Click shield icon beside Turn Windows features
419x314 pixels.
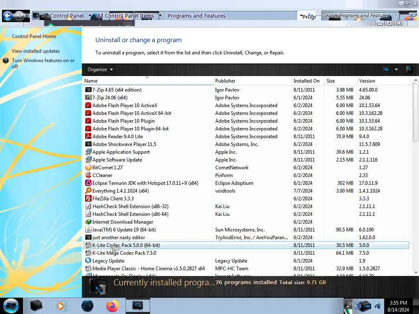[x=6, y=61]
